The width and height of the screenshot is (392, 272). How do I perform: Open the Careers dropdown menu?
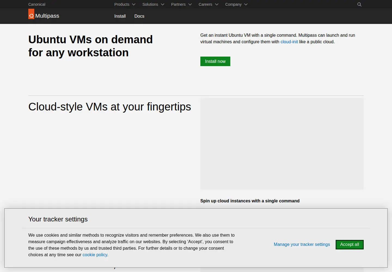point(209,4)
